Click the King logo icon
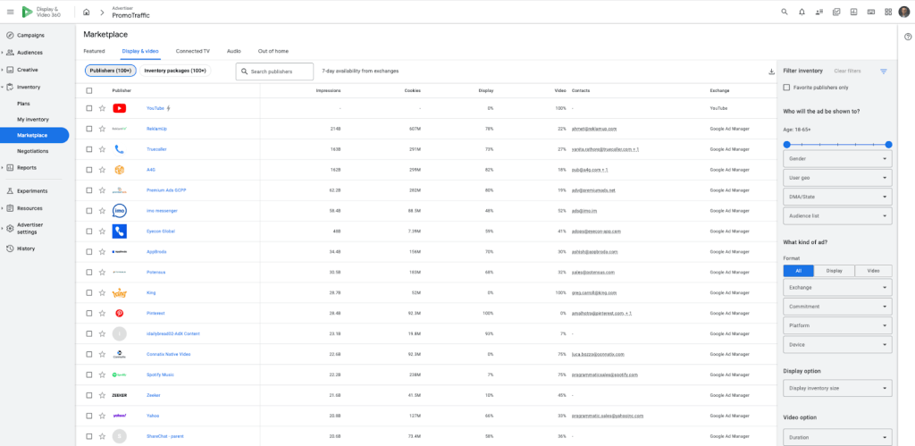915x446 pixels. [120, 292]
